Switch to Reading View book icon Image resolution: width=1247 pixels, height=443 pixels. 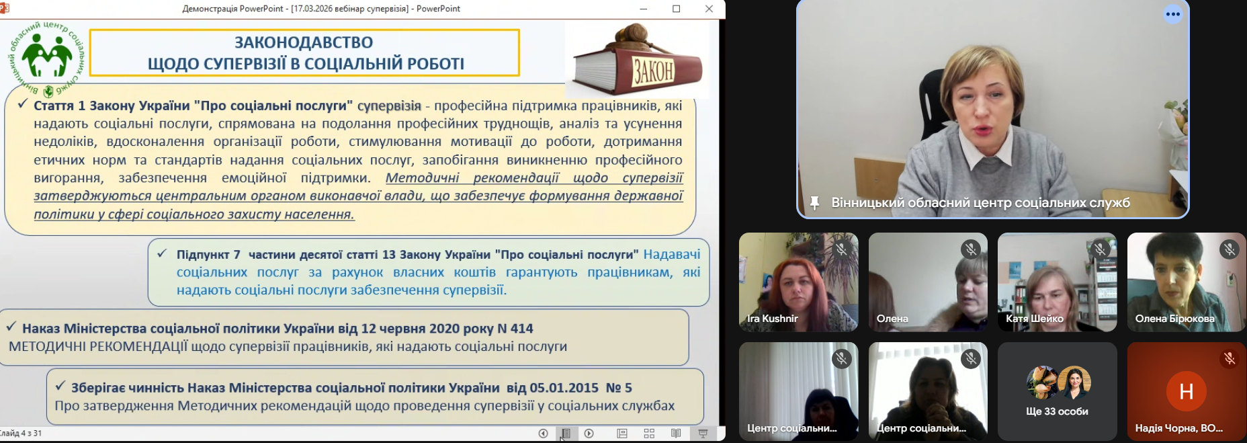[676, 434]
